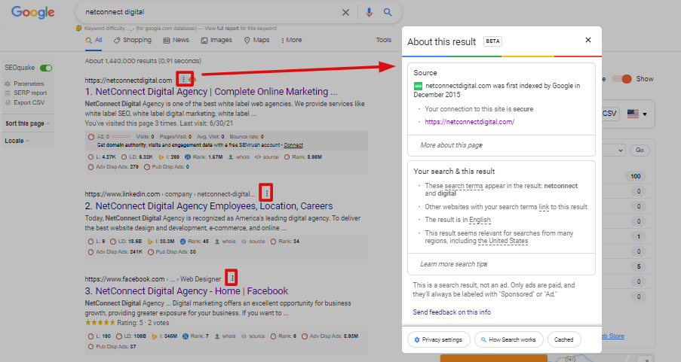Click the magnifier search submit icon

pos(388,12)
